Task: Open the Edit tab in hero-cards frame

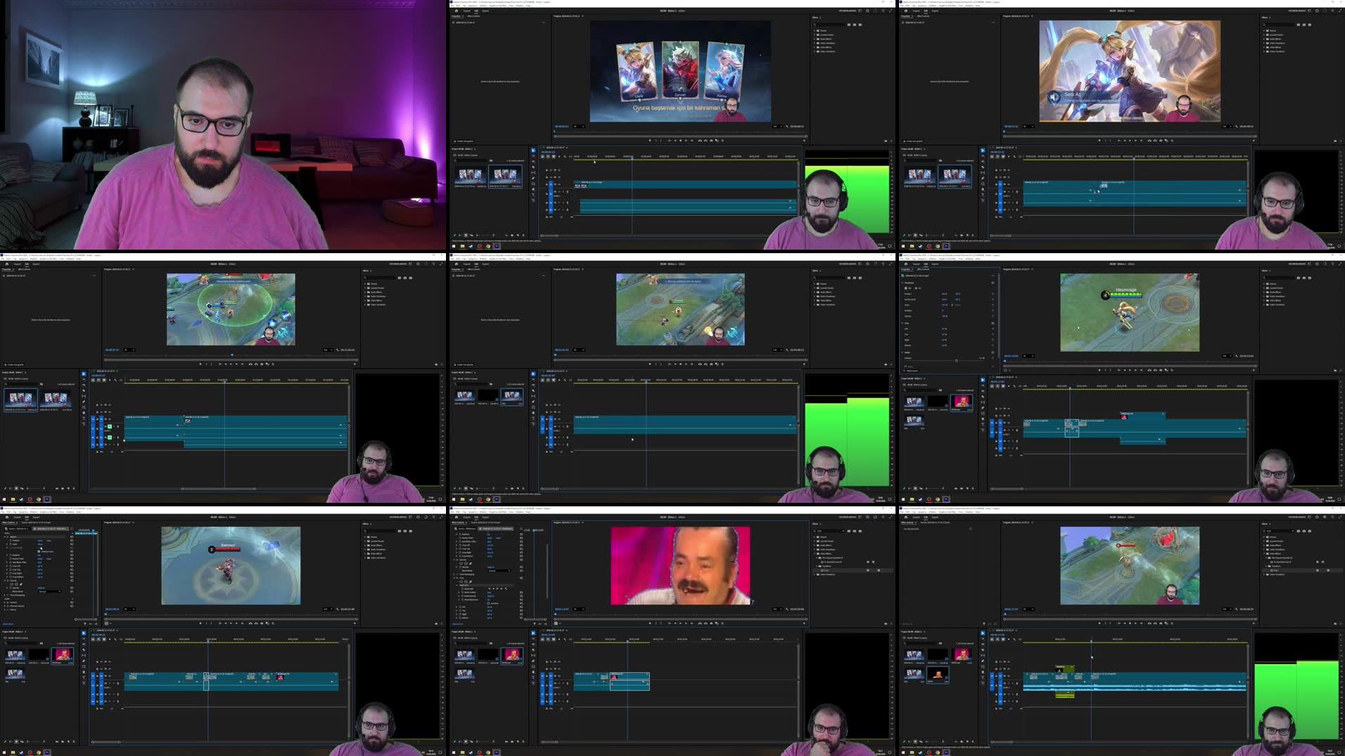Action: point(476,11)
